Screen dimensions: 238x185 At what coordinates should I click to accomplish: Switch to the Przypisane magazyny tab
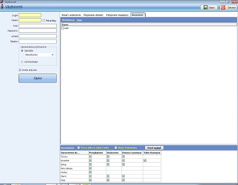[x=117, y=15]
